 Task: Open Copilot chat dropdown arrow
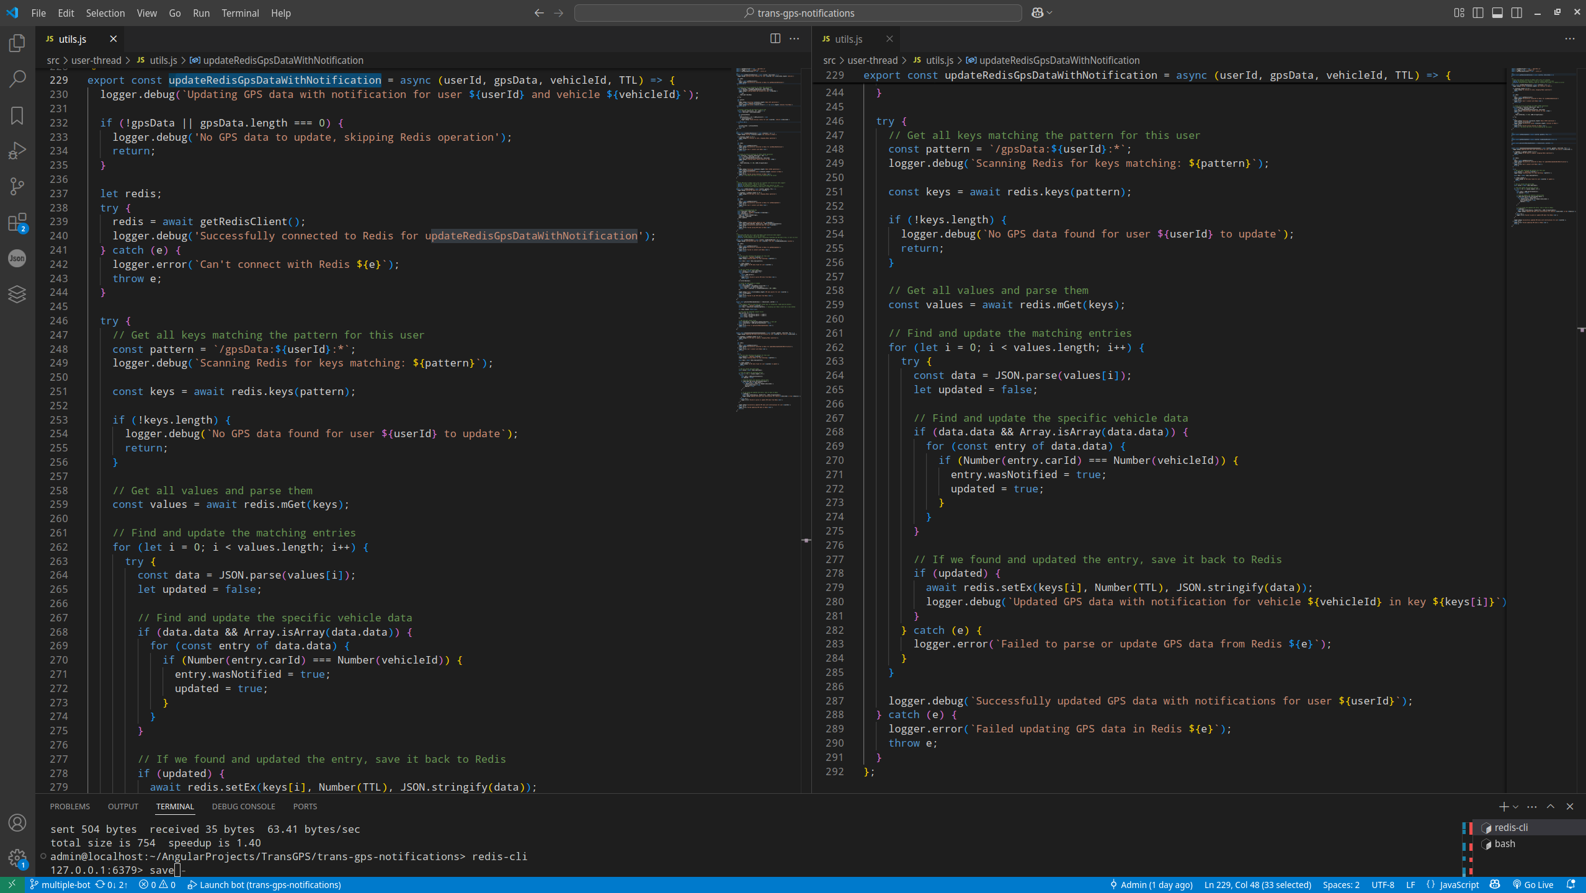[1049, 13]
